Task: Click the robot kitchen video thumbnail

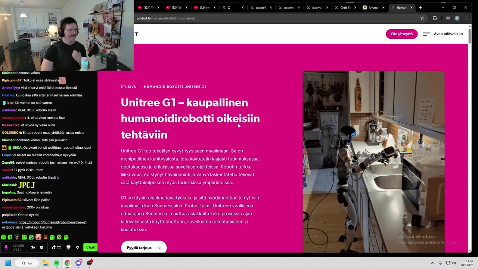Action: point(373,162)
